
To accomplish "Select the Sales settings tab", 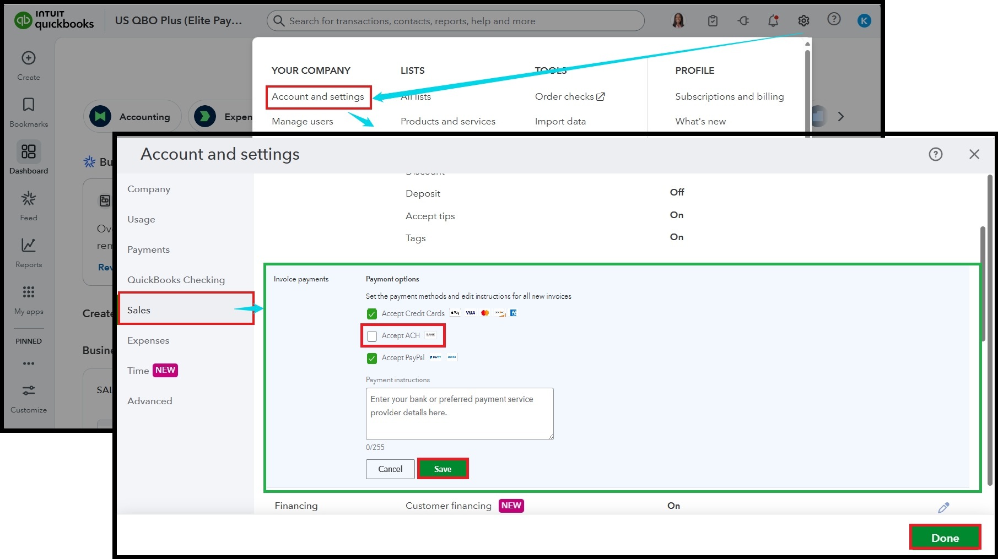I will pyautogui.click(x=186, y=308).
